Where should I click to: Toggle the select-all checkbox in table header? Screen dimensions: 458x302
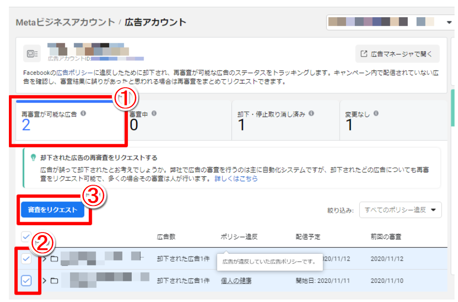point(26,237)
